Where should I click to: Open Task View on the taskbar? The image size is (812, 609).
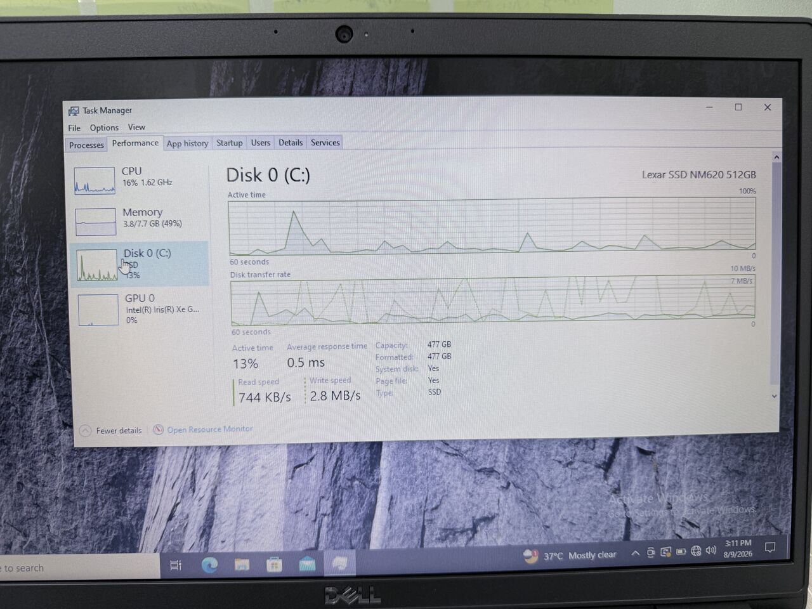click(x=176, y=565)
